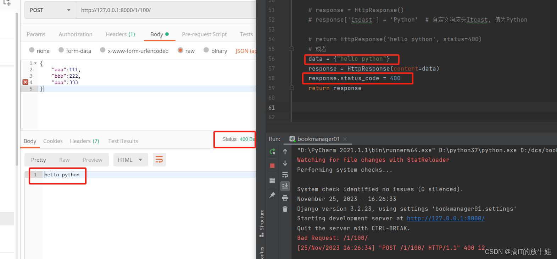Viewport: 557px width, 259px height.
Task: Print the Run console output
Action: pyautogui.click(x=285, y=198)
